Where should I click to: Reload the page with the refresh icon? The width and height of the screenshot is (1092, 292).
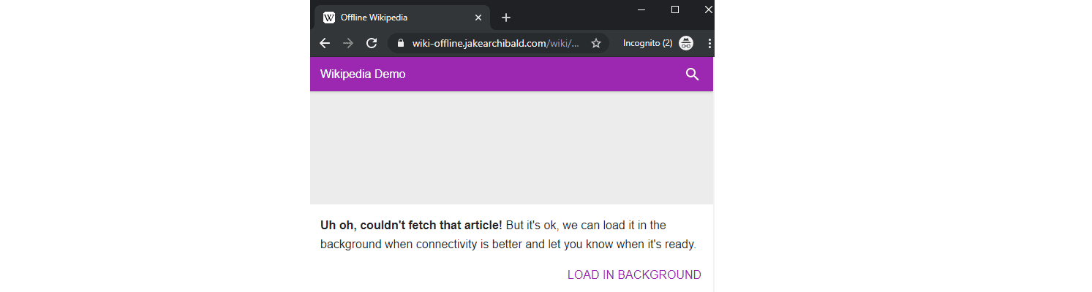click(372, 43)
